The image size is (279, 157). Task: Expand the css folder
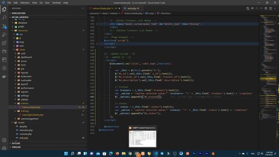(21, 34)
